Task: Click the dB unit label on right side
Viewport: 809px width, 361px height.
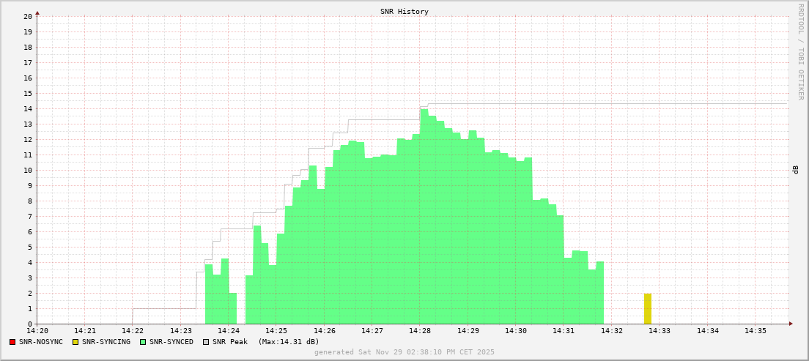Action: (795, 170)
